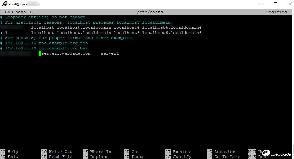Select the ^O Write Out shortcut
Image resolution: width=294 pixels, height=159 pixels.
57,152
